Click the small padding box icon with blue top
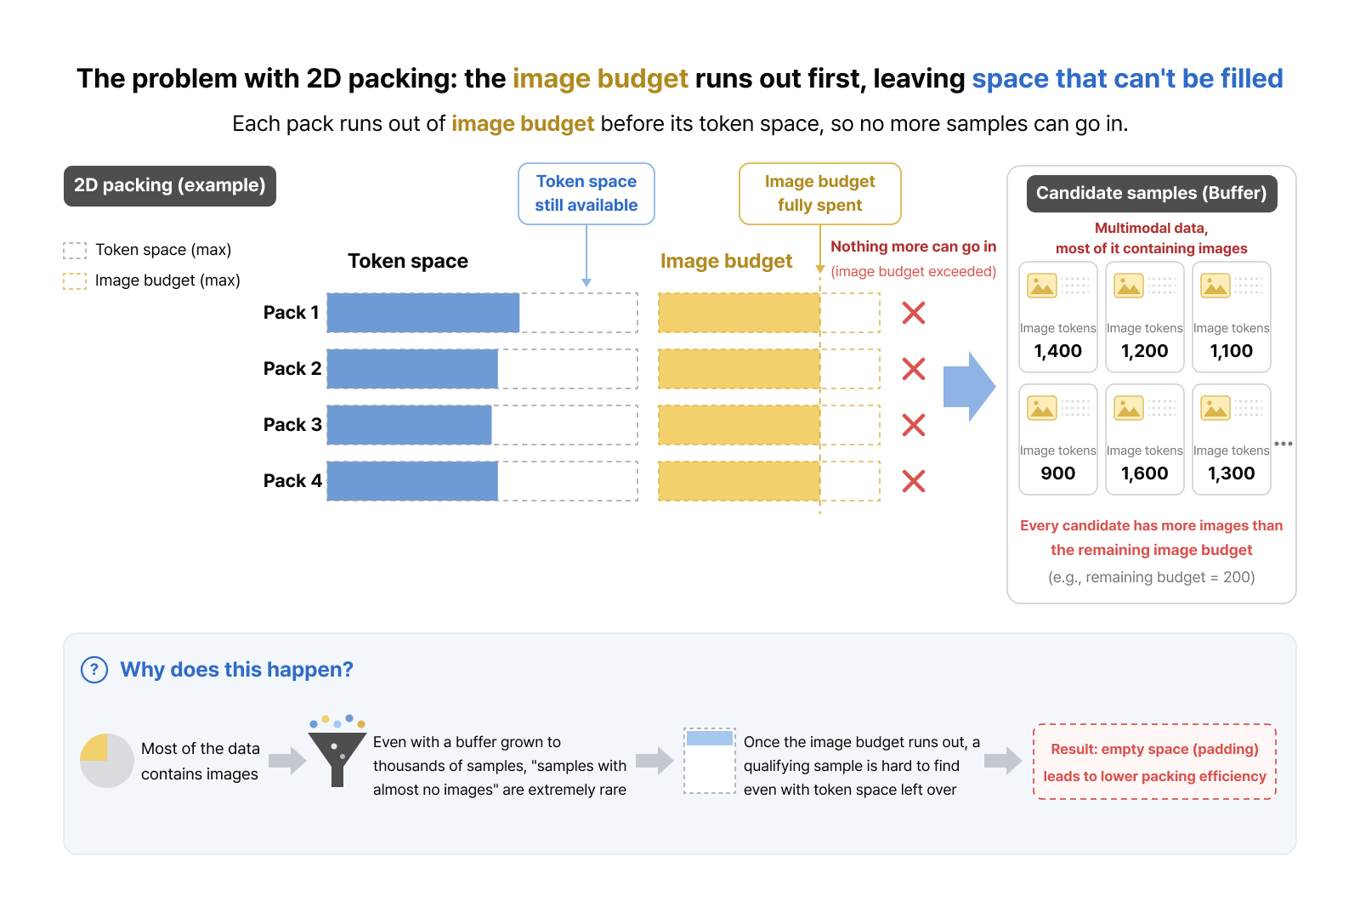 (710, 761)
